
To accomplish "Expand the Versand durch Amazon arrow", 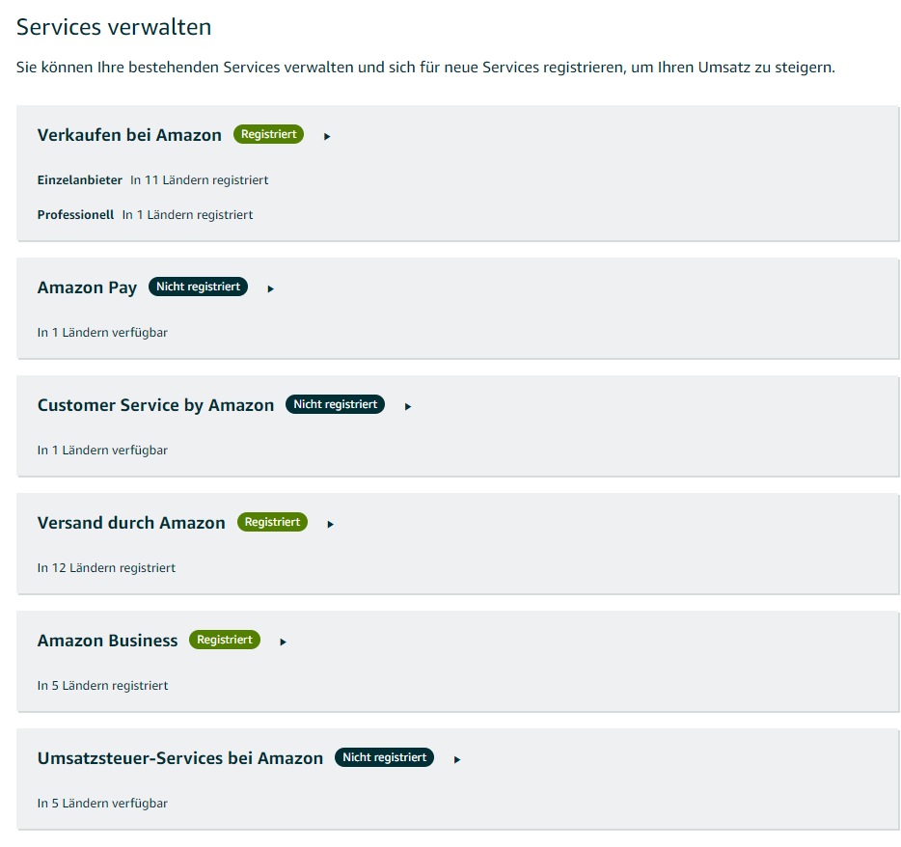I will coord(331,524).
